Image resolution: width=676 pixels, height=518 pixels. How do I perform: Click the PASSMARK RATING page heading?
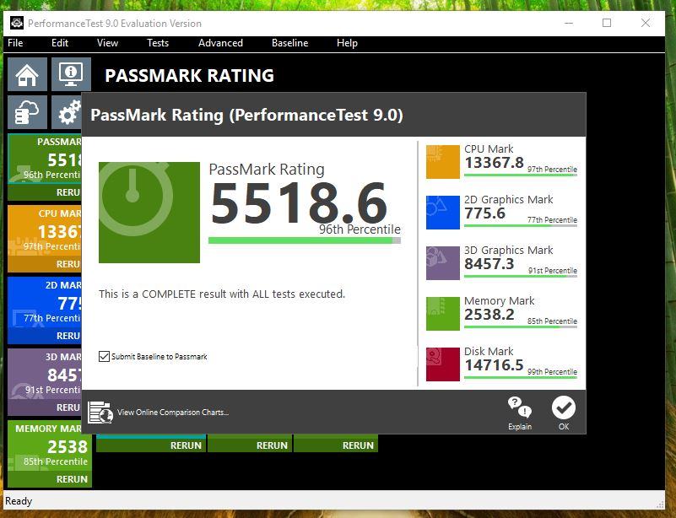tap(189, 76)
